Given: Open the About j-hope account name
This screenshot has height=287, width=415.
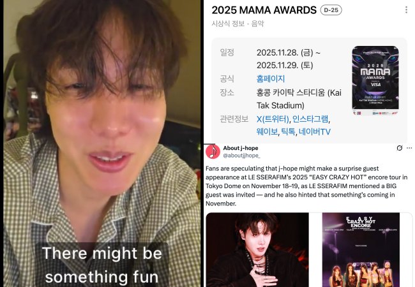Looking at the screenshot, I should pos(240,148).
